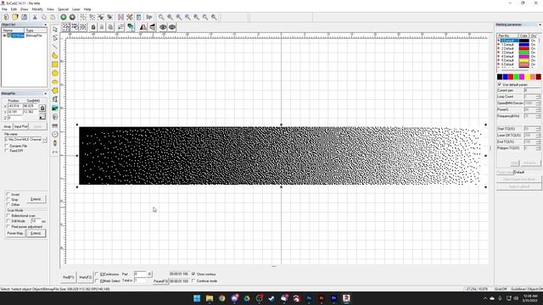The image size is (543, 305).
Task: Click the Open file folder icon
Action: [15, 17]
